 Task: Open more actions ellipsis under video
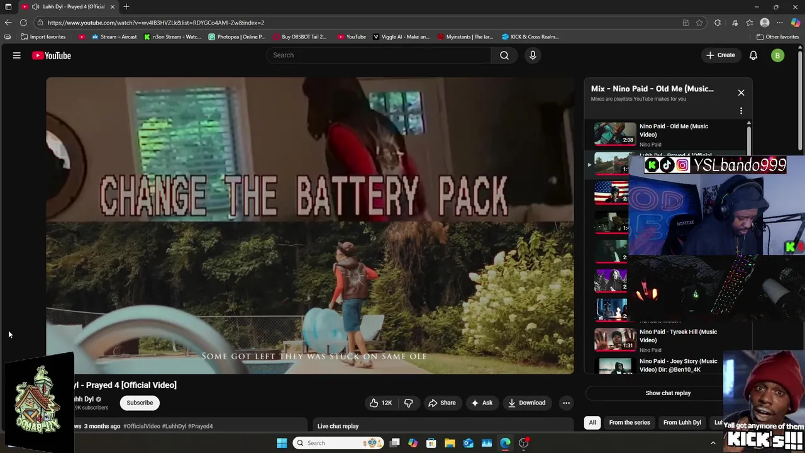(x=566, y=403)
